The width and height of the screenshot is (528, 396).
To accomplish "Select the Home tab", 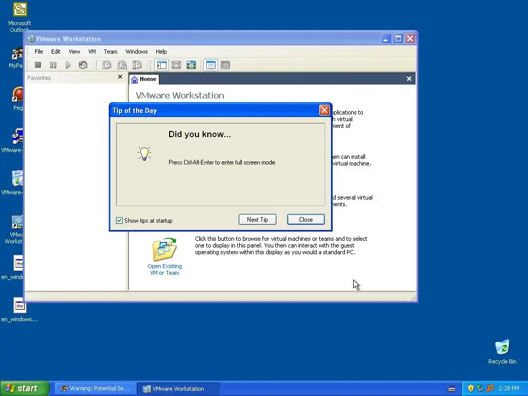I will point(144,79).
